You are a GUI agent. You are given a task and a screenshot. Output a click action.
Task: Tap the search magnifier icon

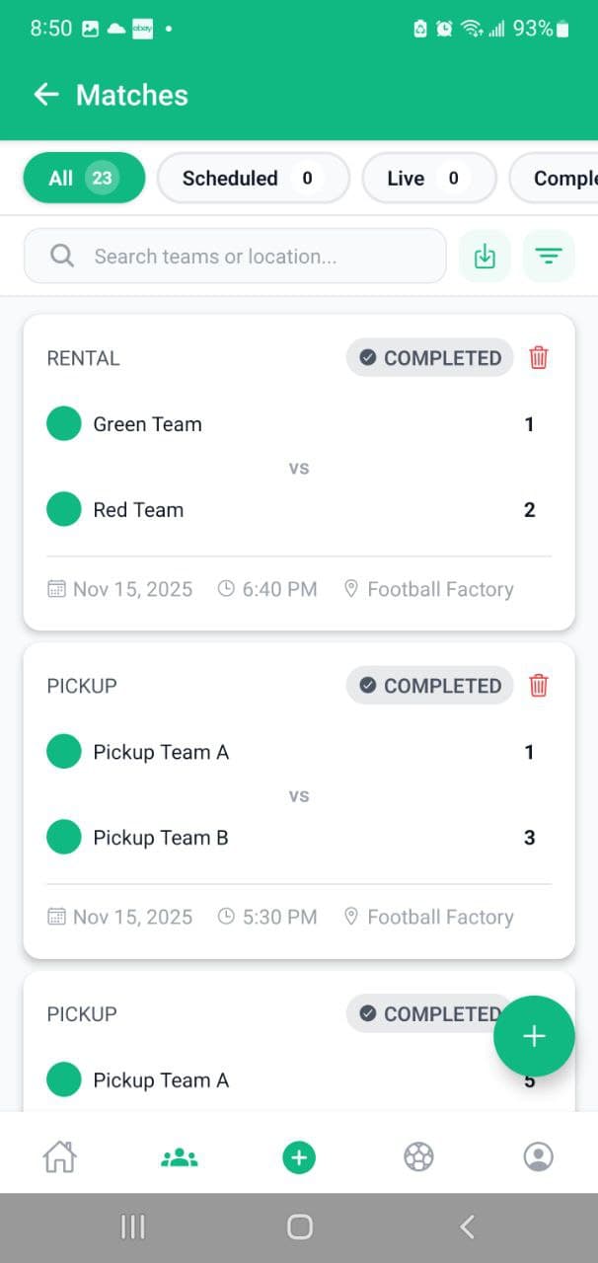tap(61, 255)
